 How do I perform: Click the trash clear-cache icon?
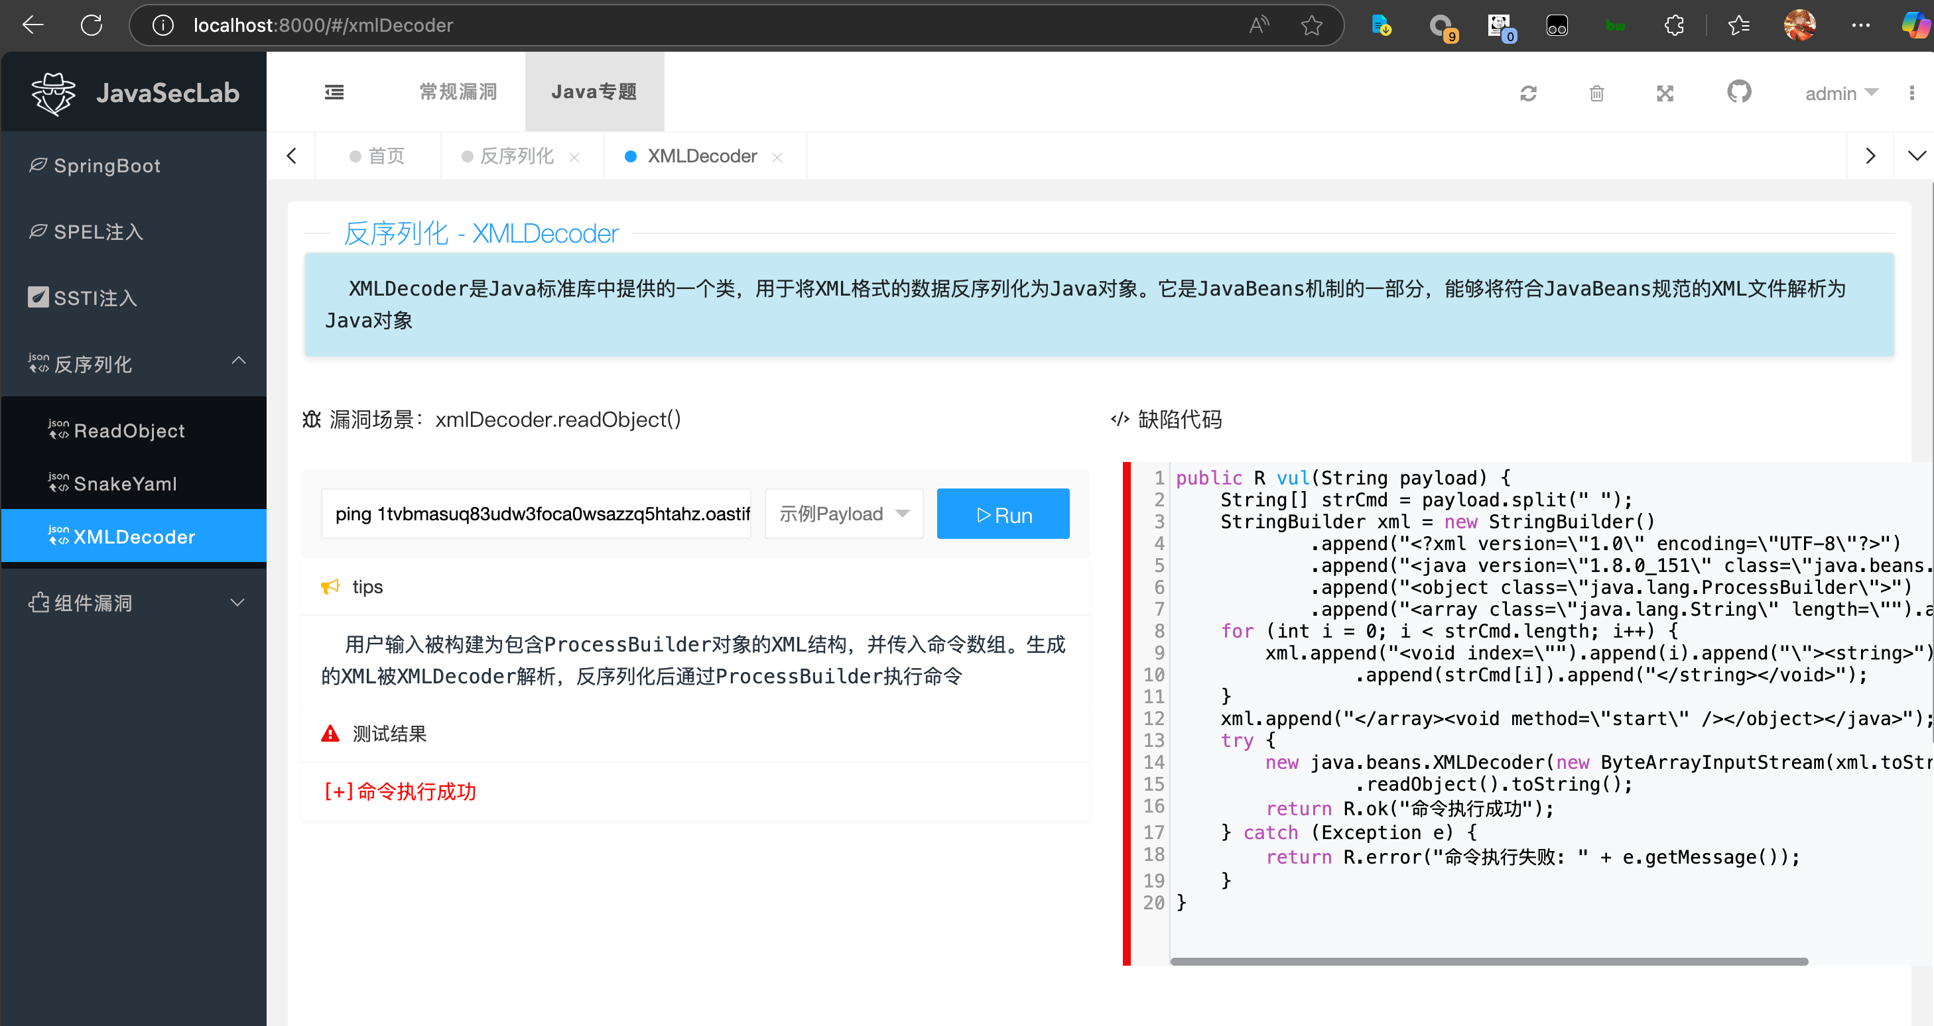click(1597, 93)
